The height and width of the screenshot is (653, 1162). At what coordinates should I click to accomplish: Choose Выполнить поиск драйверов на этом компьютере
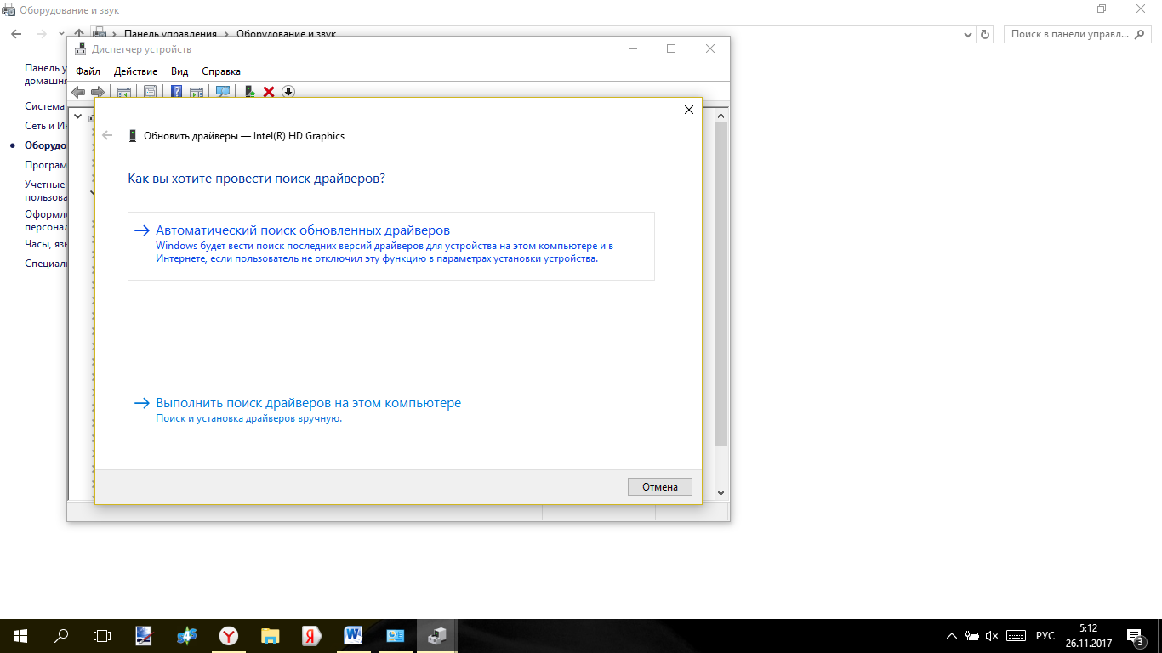pyautogui.click(x=308, y=403)
